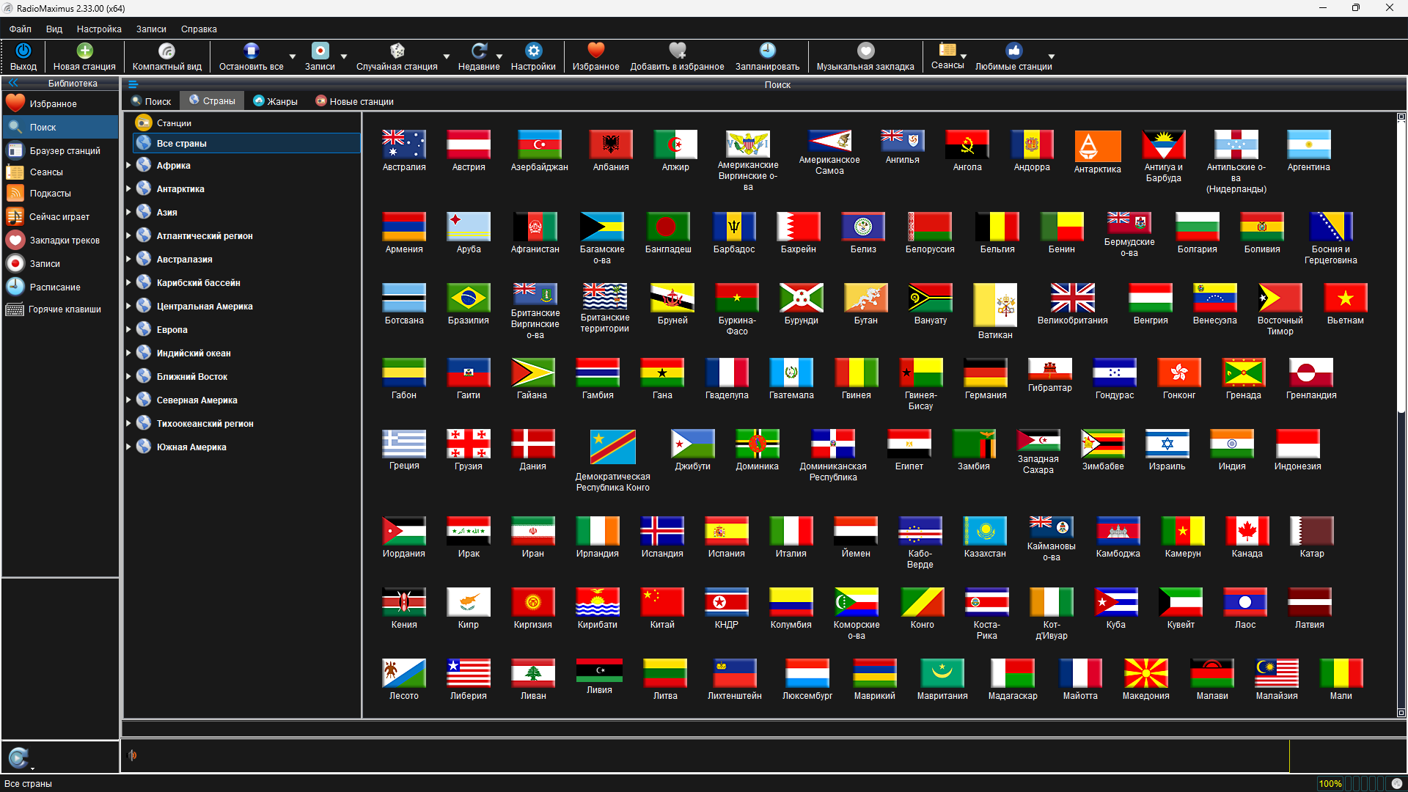
Task: Click the New Station plus icon
Action: tap(85, 51)
